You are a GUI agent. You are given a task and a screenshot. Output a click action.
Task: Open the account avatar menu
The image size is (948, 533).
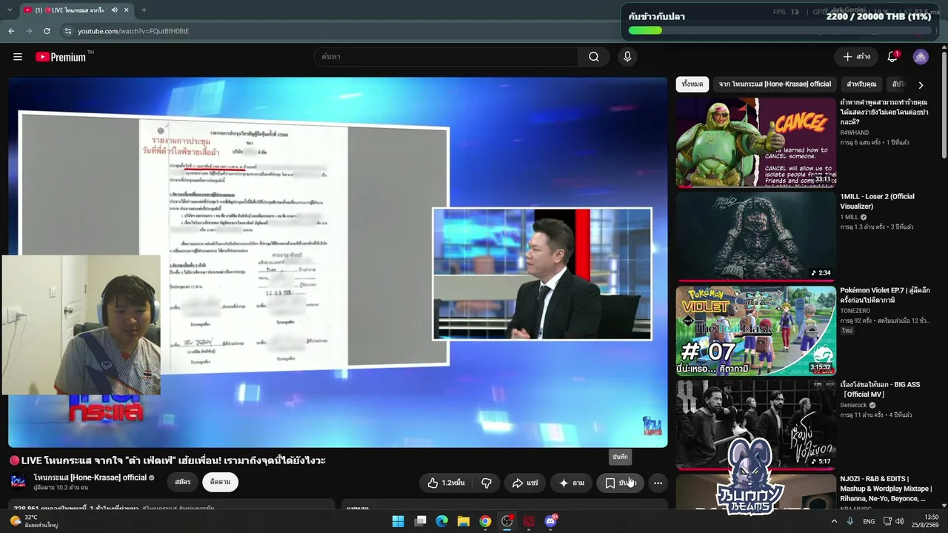(921, 57)
